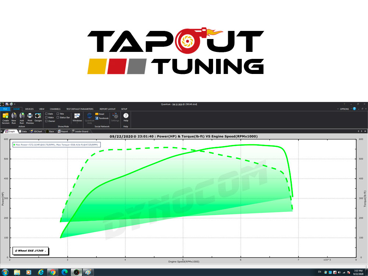Click the Quantum app icon in title bar

point(2,104)
